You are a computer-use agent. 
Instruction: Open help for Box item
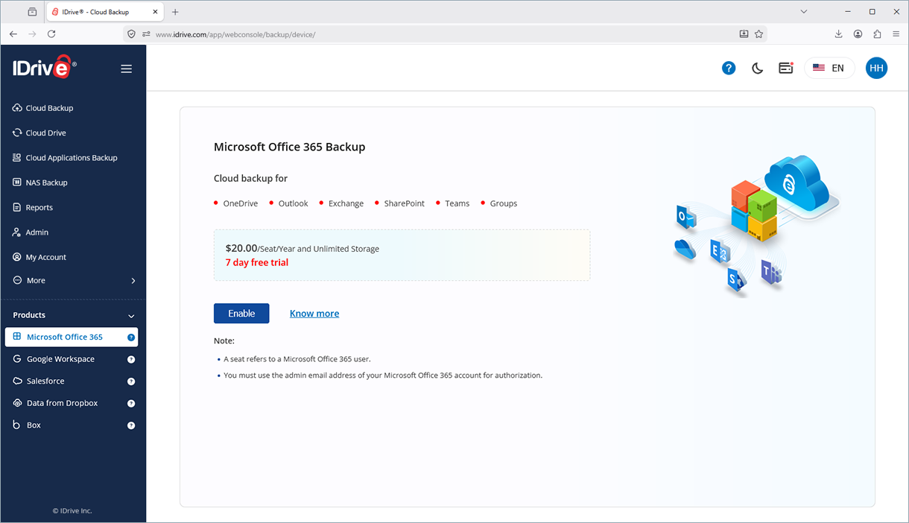point(131,425)
